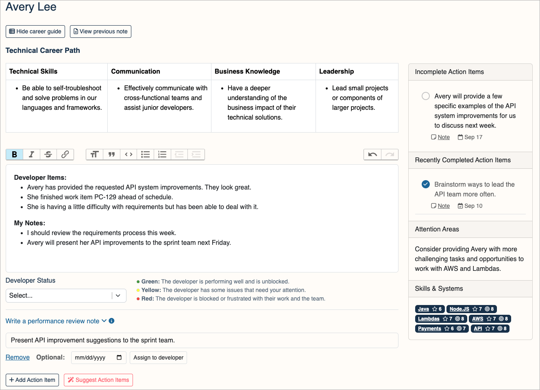Click the Remove link
Screen dimensions: 540x390
17,357
